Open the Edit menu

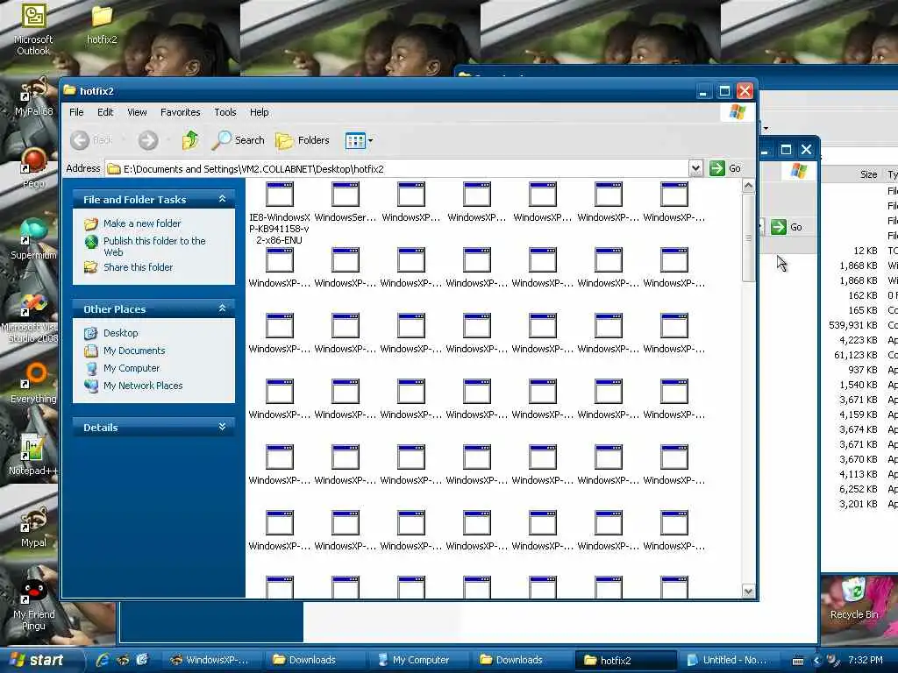[105, 112]
